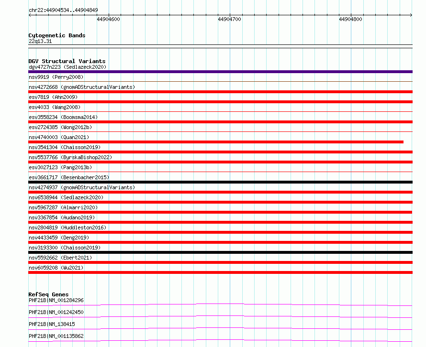Select nsv2804819 (Huddleston2016) label
Image resolution: width=426 pixels, height=347 pixels.
click(x=67, y=228)
